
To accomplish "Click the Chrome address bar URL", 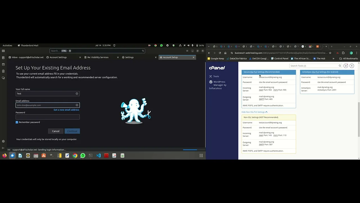I will pos(281,53).
